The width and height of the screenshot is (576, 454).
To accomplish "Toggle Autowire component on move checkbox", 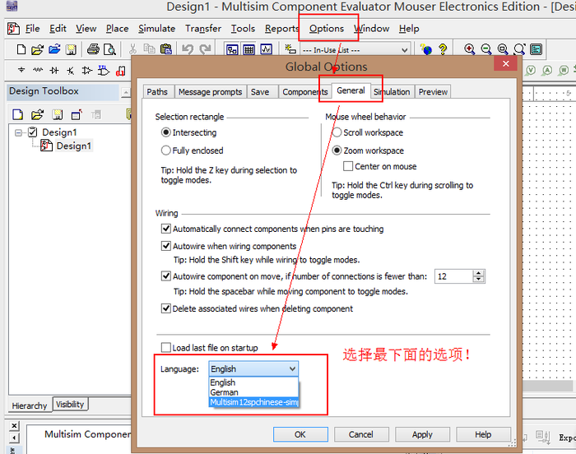I will [x=166, y=276].
